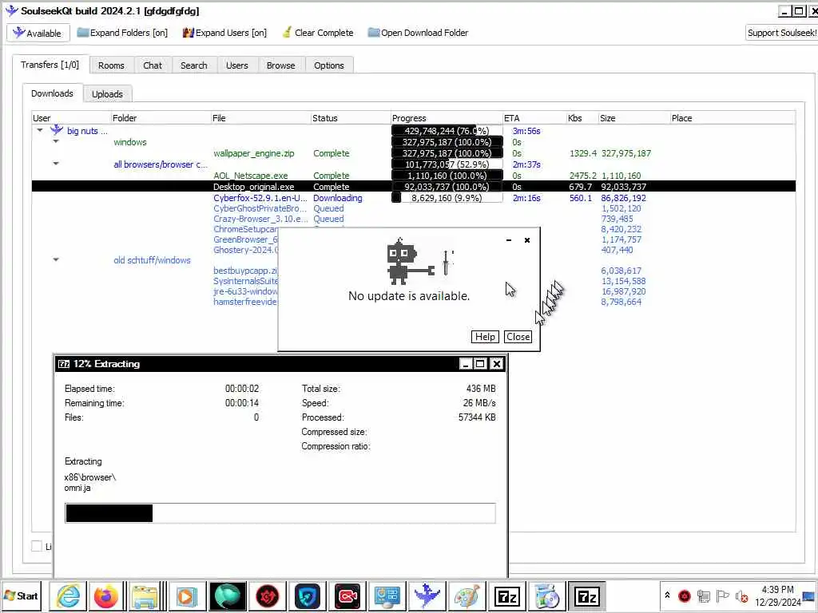
Task: Open Windows Explorer folder taskbar icon
Action: click(x=145, y=595)
